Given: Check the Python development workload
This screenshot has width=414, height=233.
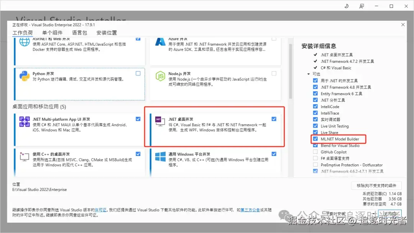Looking at the screenshot, I should pyautogui.click(x=138, y=73).
